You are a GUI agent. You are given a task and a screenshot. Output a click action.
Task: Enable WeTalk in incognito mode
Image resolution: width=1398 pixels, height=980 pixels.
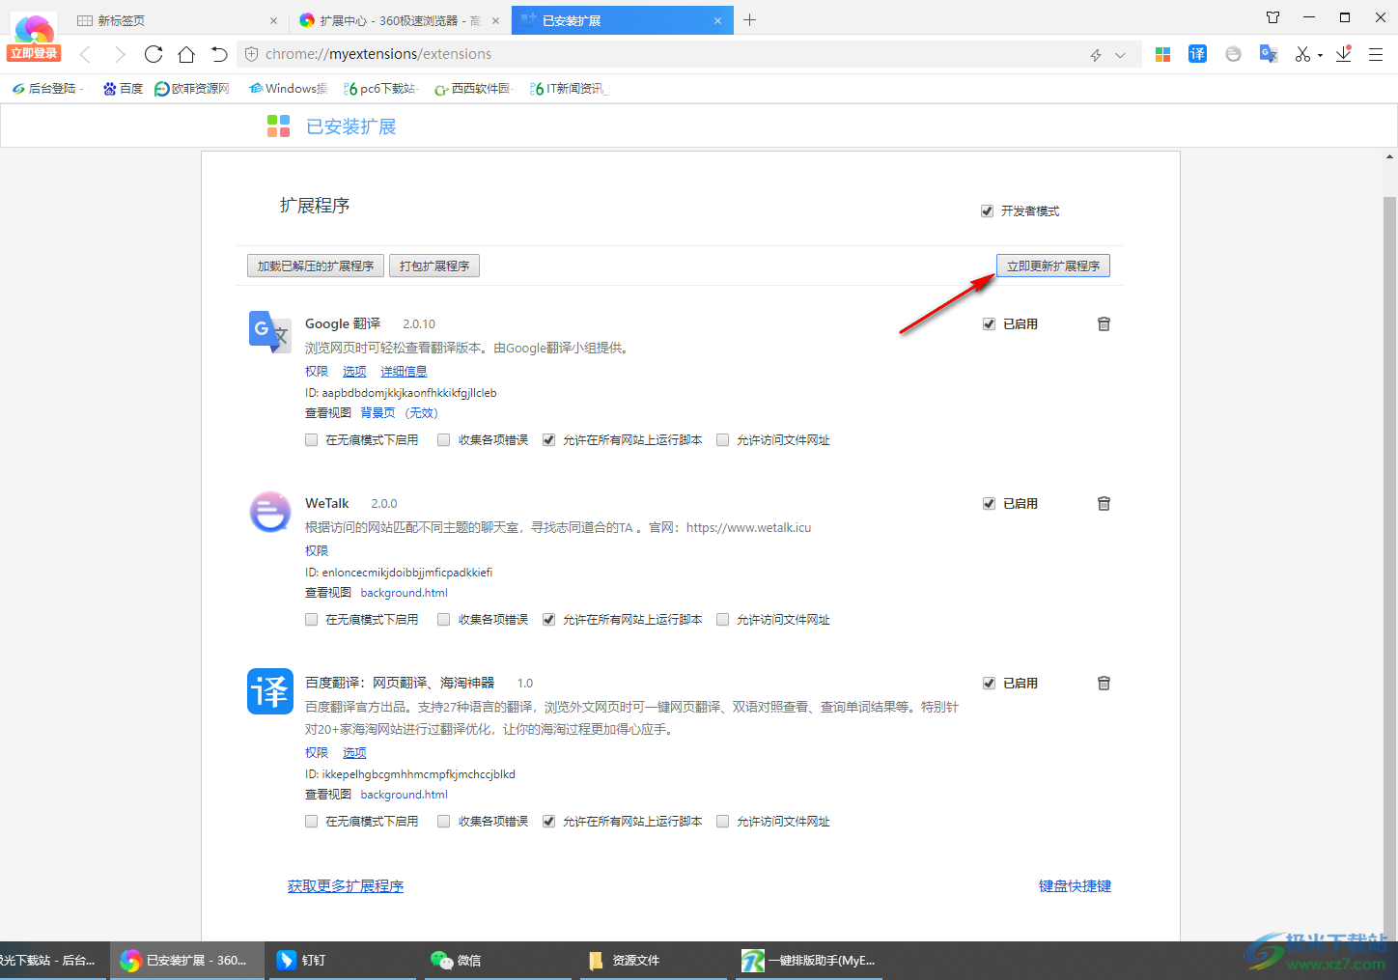(311, 620)
